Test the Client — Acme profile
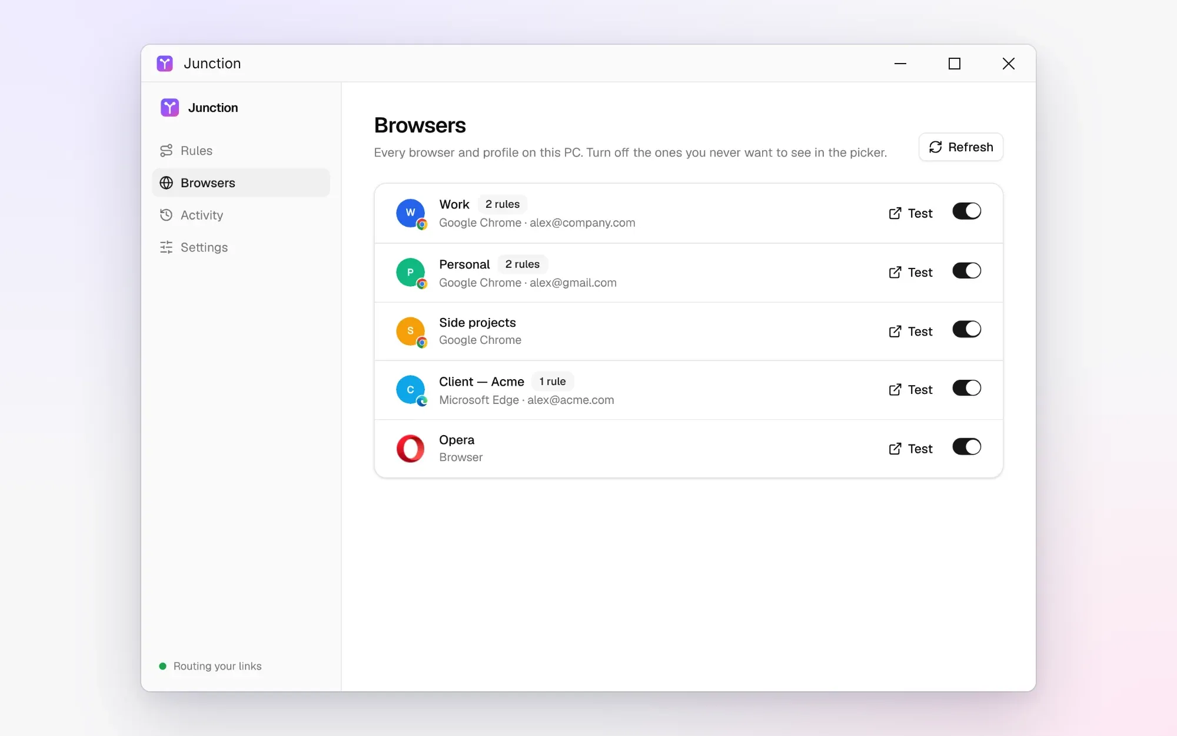Screen dimensions: 1177x736 (x=910, y=390)
